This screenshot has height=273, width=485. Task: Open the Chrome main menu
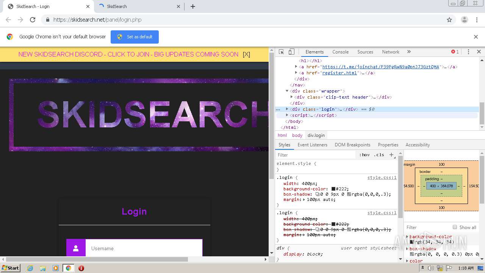coord(477,20)
